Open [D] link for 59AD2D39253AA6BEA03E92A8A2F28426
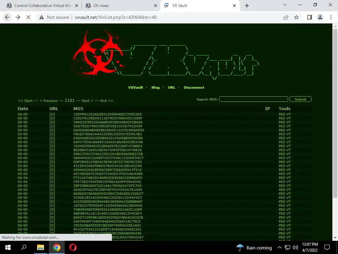This screenshot has width=338, height=254. pyautogui.click(x=52, y=122)
